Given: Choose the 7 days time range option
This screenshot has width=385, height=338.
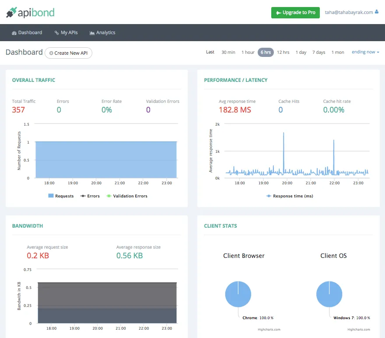Looking at the screenshot, I should pyautogui.click(x=318, y=52).
